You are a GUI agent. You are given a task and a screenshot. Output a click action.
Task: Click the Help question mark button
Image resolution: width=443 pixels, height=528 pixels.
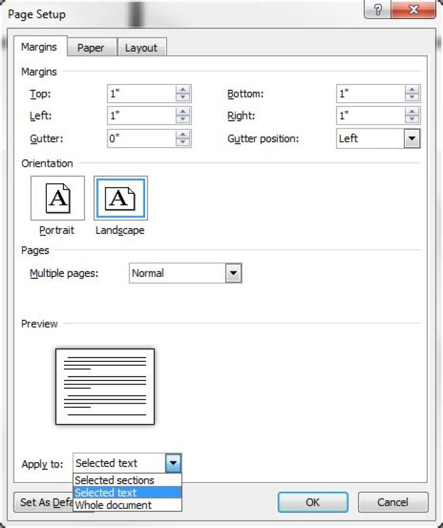tap(378, 9)
